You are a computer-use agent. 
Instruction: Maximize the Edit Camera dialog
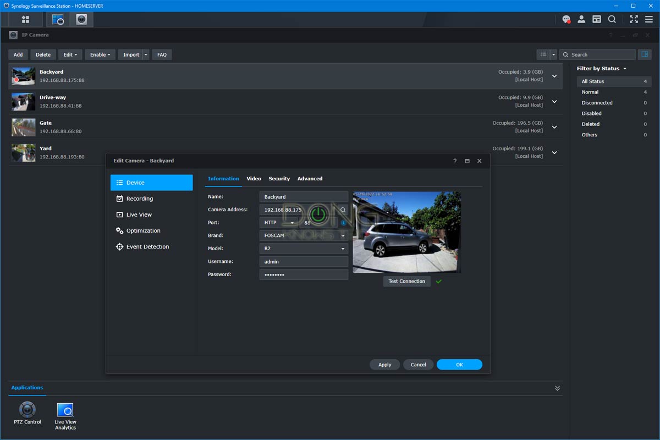point(467,161)
